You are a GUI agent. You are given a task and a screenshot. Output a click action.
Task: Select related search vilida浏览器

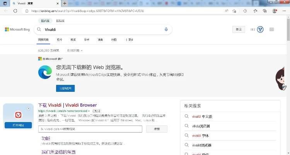(201, 126)
